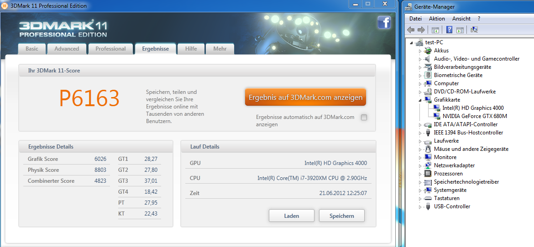Click the KT result 22,43
The image size is (534, 247).
[151, 213]
